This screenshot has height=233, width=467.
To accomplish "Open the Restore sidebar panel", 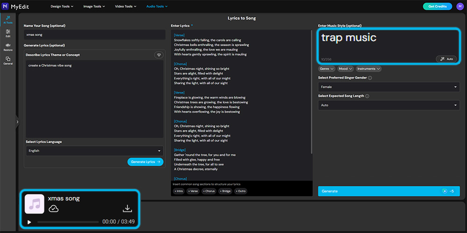I will point(8,47).
